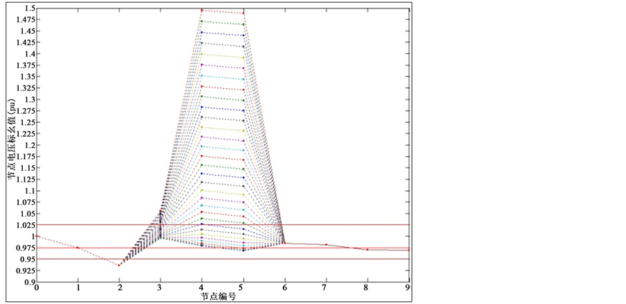
Task: Click the lowest data point at node 2
Action: point(119,265)
